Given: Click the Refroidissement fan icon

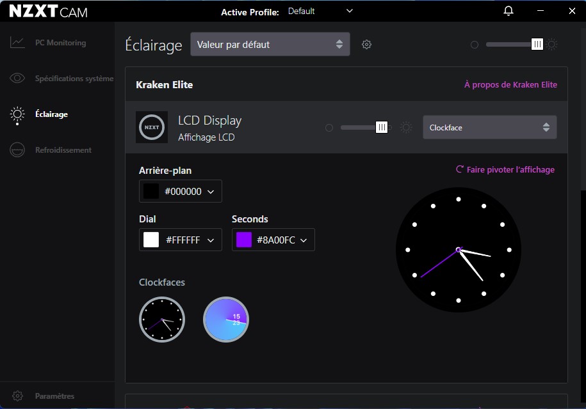Looking at the screenshot, I should [x=17, y=150].
